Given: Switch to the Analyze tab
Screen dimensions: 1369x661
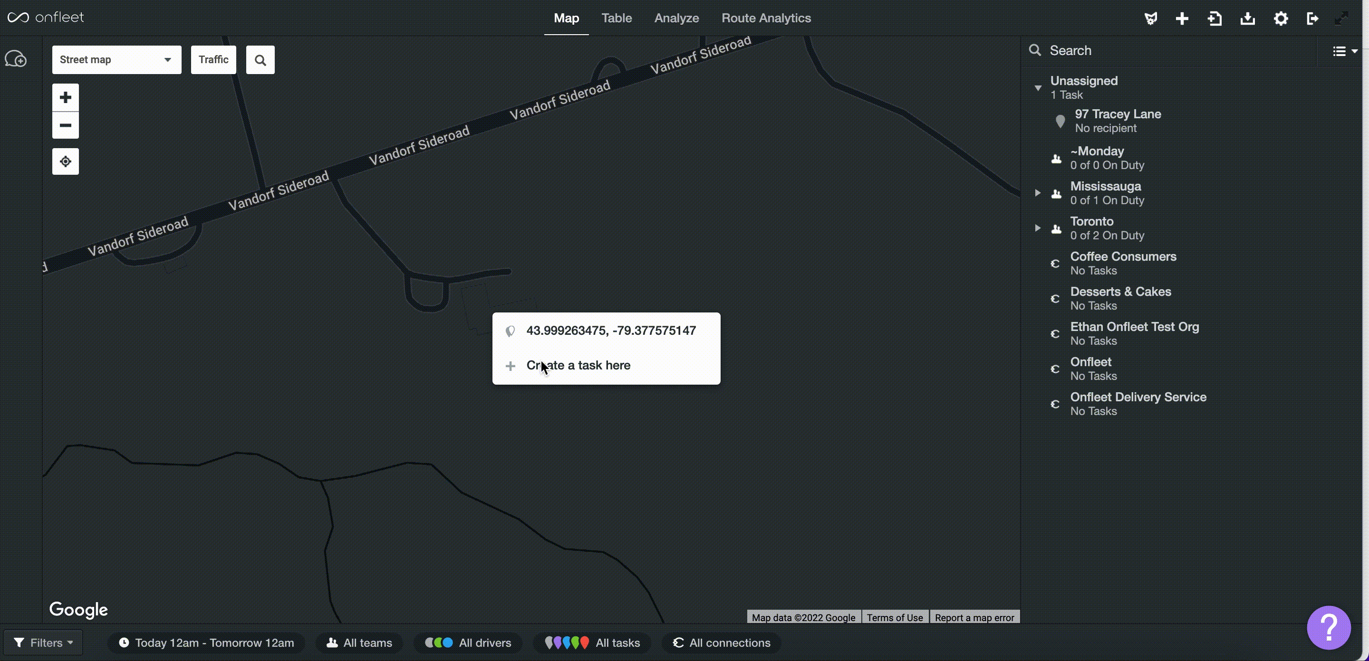Looking at the screenshot, I should tap(676, 18).
